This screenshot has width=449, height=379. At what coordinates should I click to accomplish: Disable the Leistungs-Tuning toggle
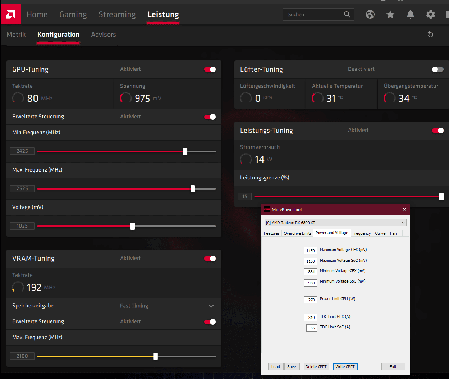coord(438,131)
